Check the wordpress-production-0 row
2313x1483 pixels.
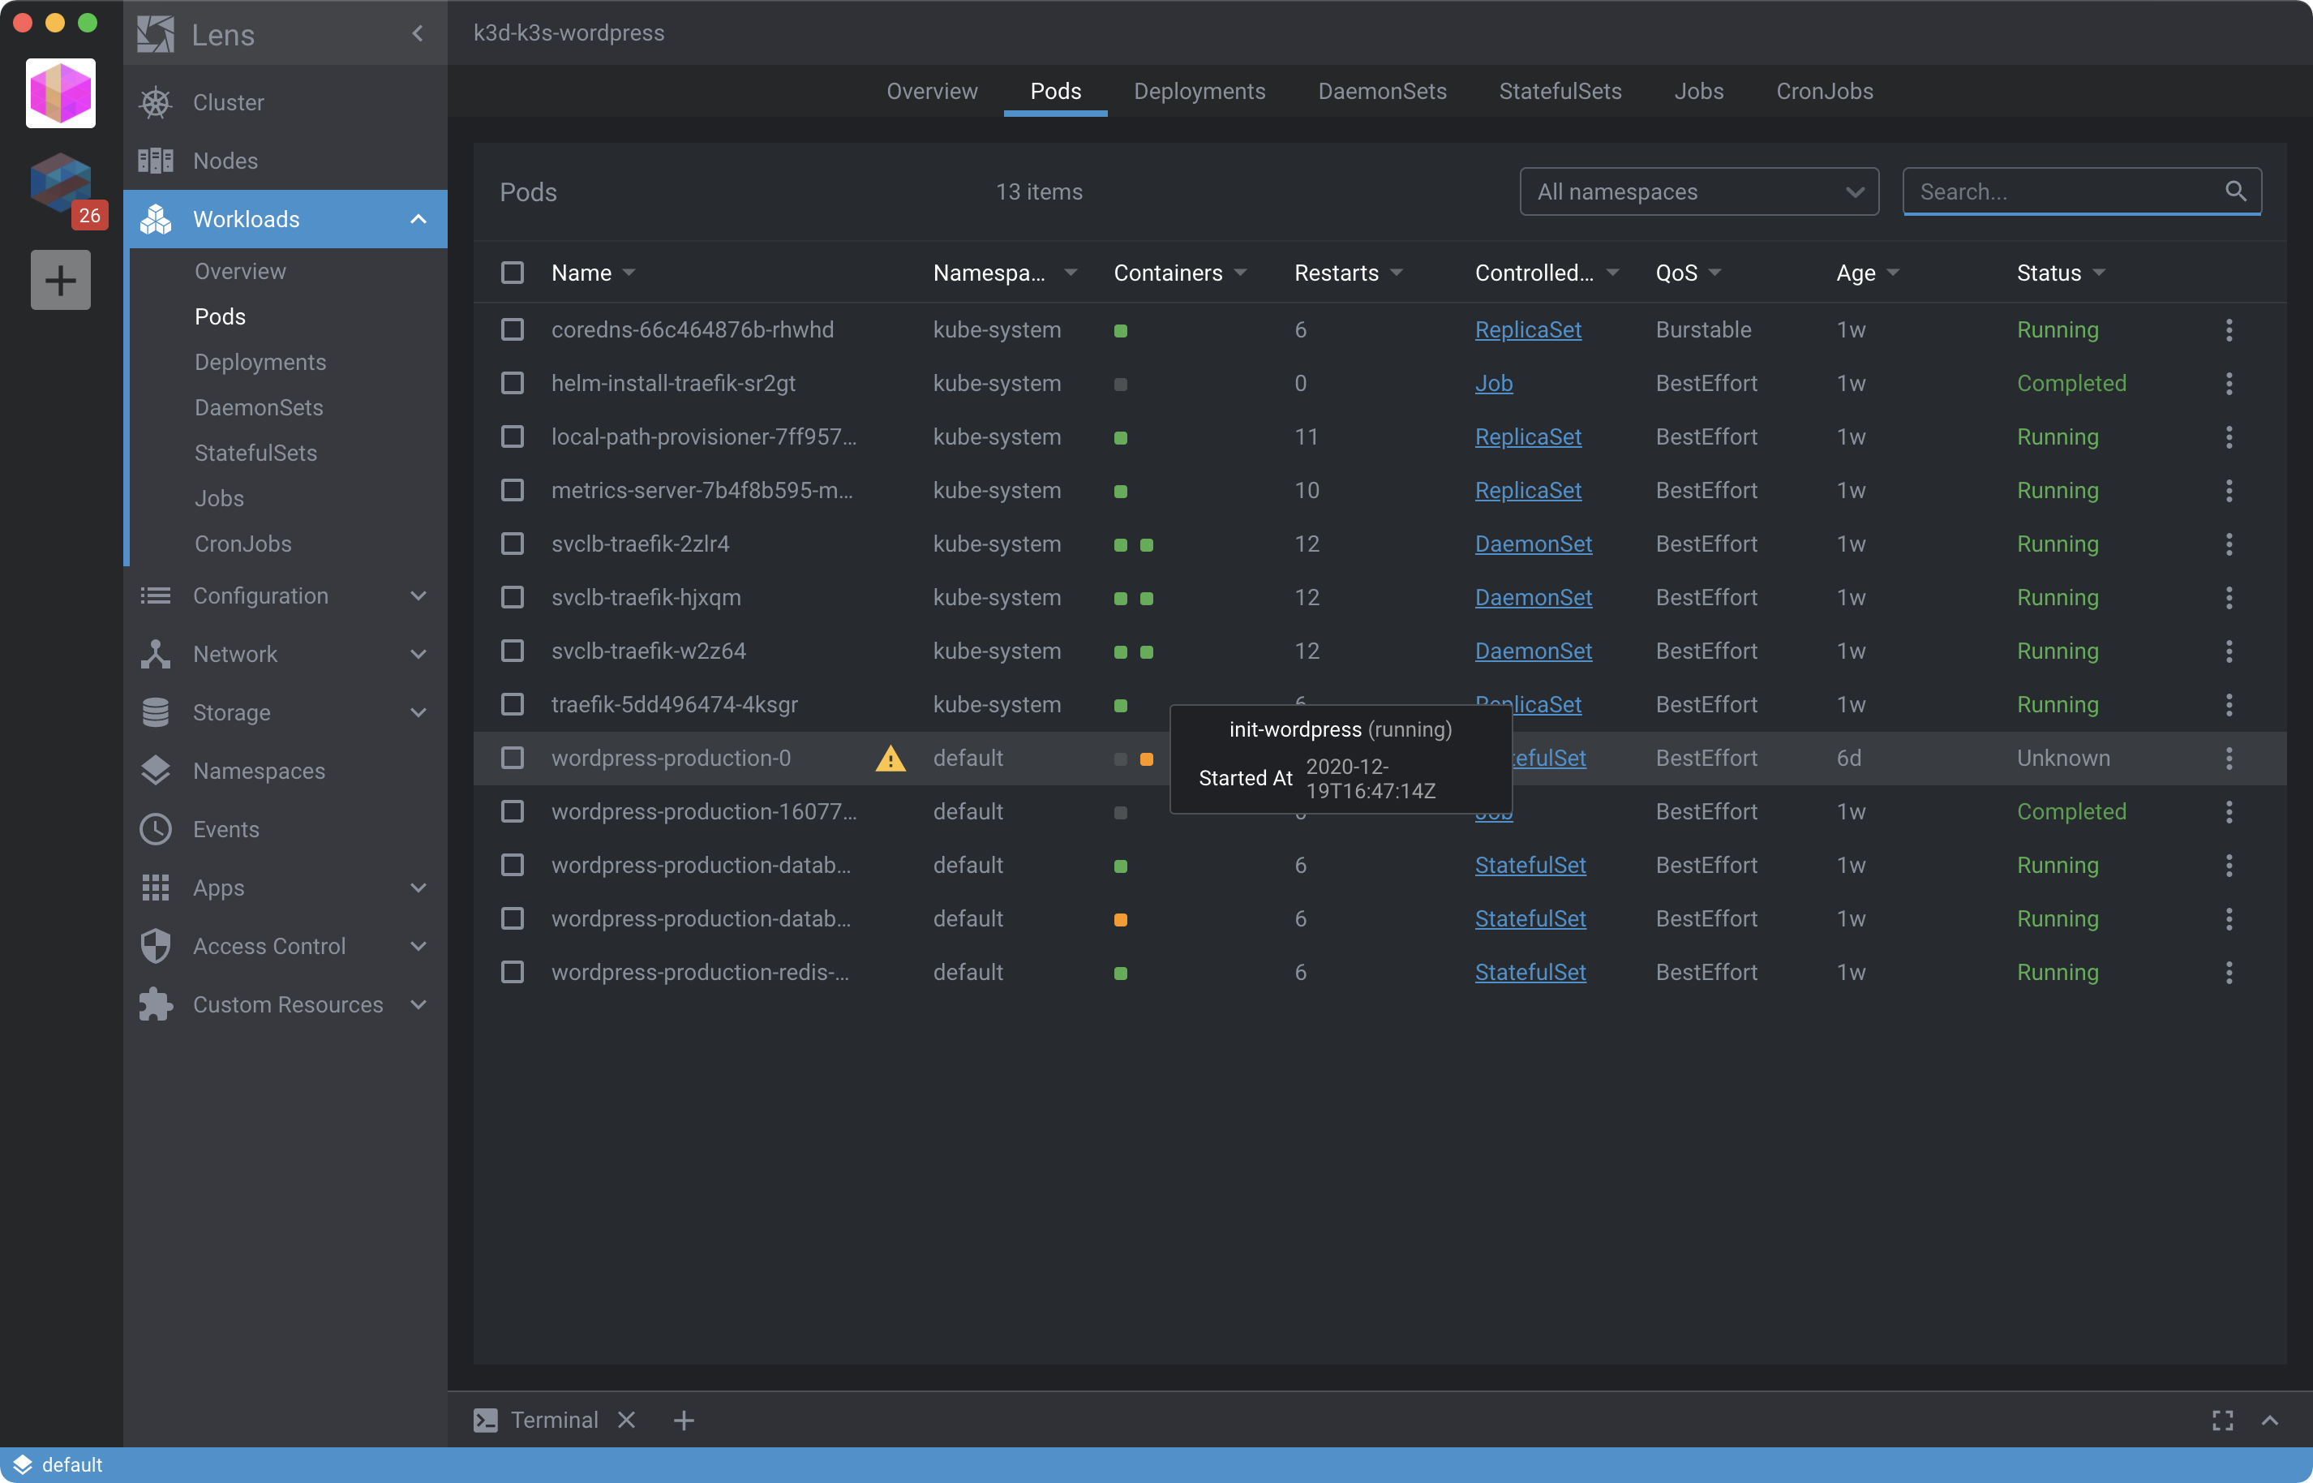click(512, 759)
